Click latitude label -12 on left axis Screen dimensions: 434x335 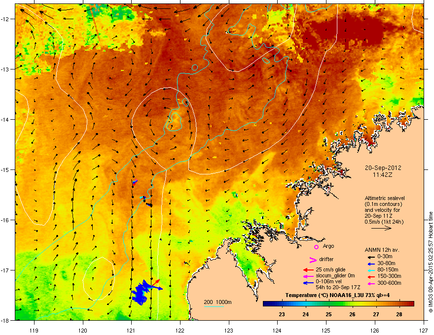tap(5, 19)
